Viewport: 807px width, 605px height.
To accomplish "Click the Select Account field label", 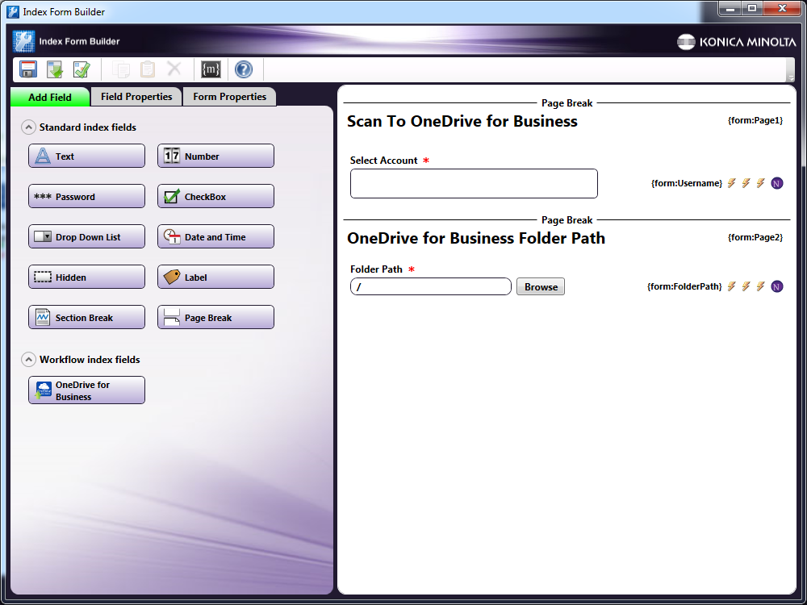I will 383,161.
